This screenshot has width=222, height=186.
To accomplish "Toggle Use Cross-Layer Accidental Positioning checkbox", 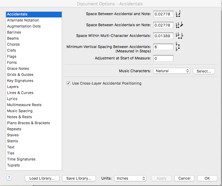I will tap(68, 83).
